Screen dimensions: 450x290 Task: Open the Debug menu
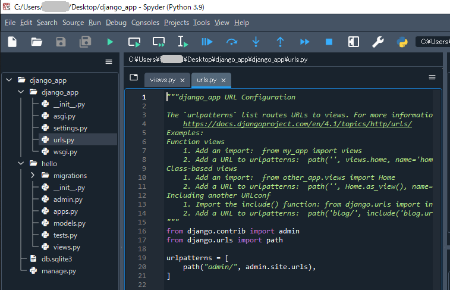(116, 23)
